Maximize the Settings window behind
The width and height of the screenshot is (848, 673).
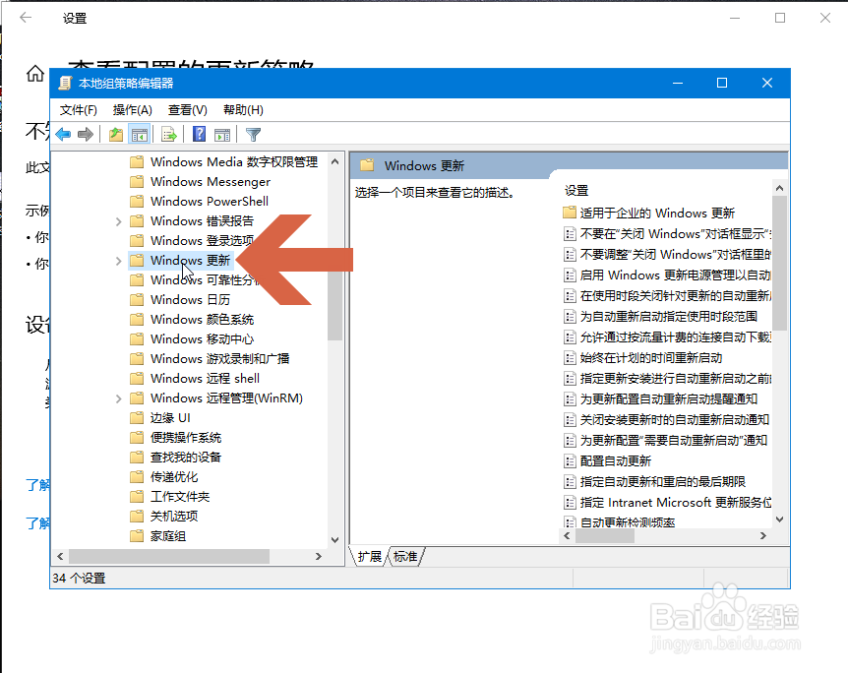pyautogui.click(x=780, y=18)
